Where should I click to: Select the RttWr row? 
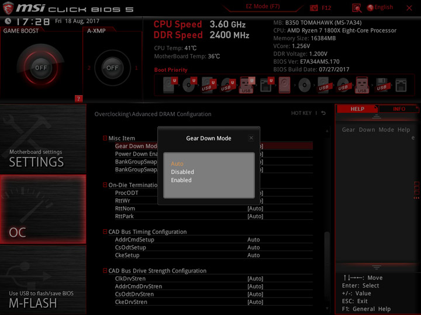pyautogui.click(x=214, y=201)
